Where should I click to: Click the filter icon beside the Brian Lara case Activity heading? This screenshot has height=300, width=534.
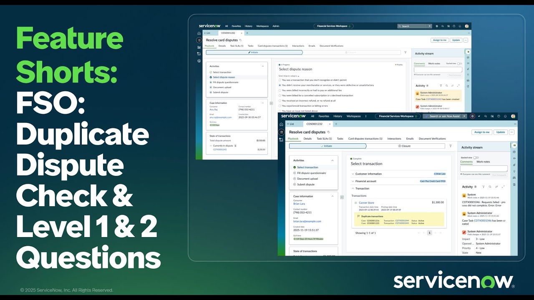483,187
